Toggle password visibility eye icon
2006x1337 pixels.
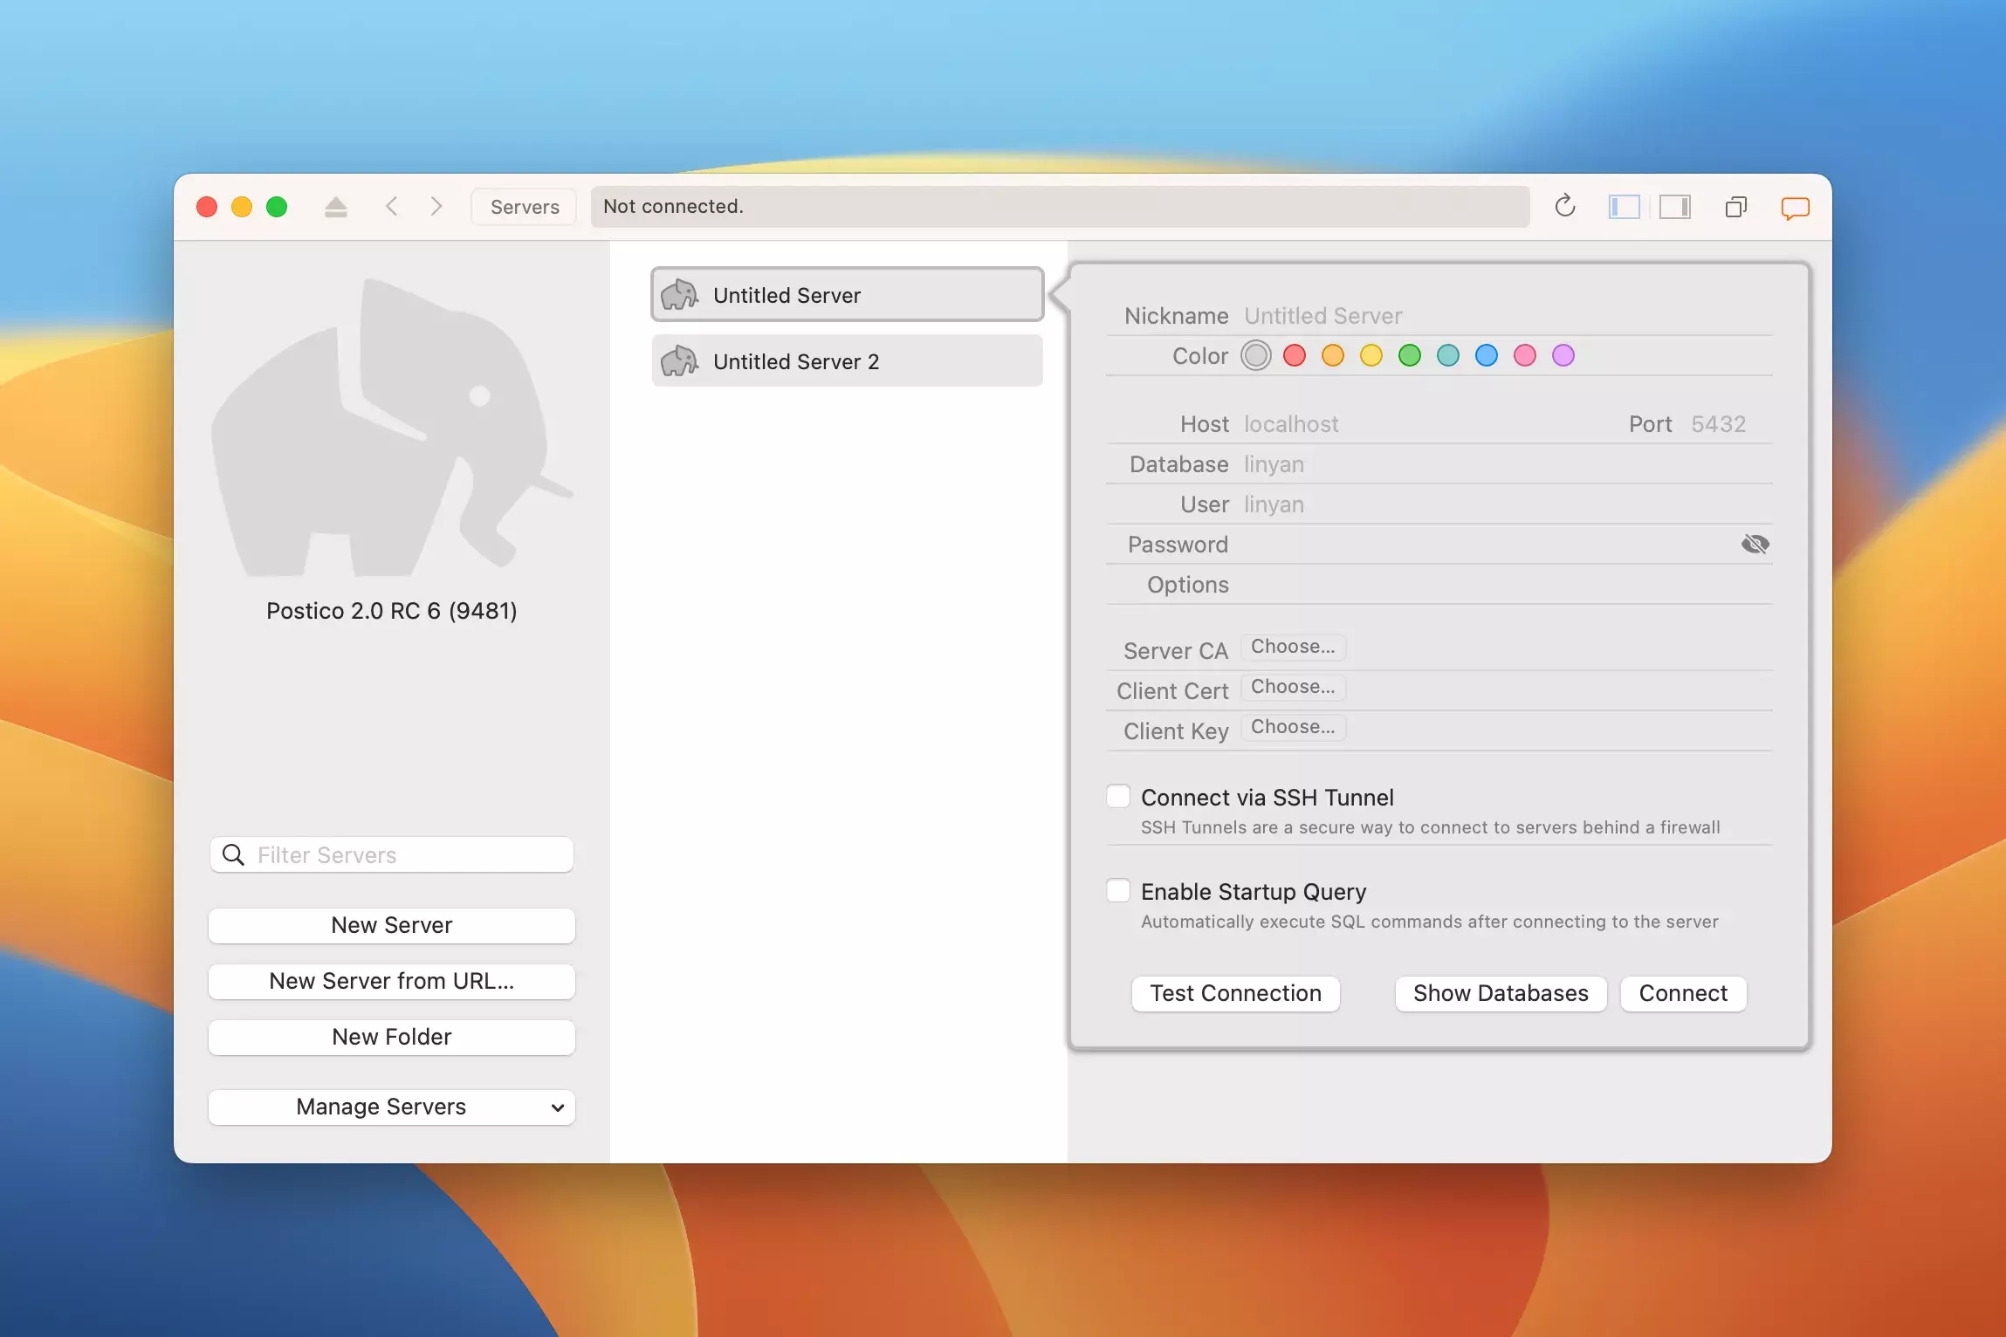(1755, 545)
